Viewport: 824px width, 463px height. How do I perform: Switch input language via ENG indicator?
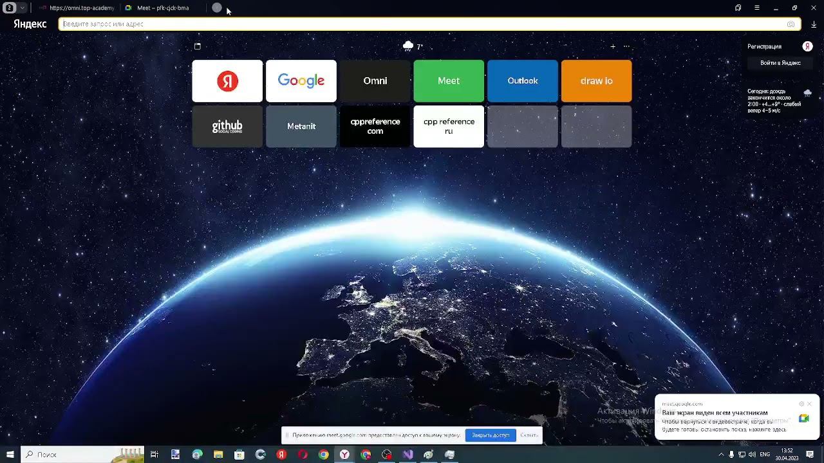coord(765,455)
